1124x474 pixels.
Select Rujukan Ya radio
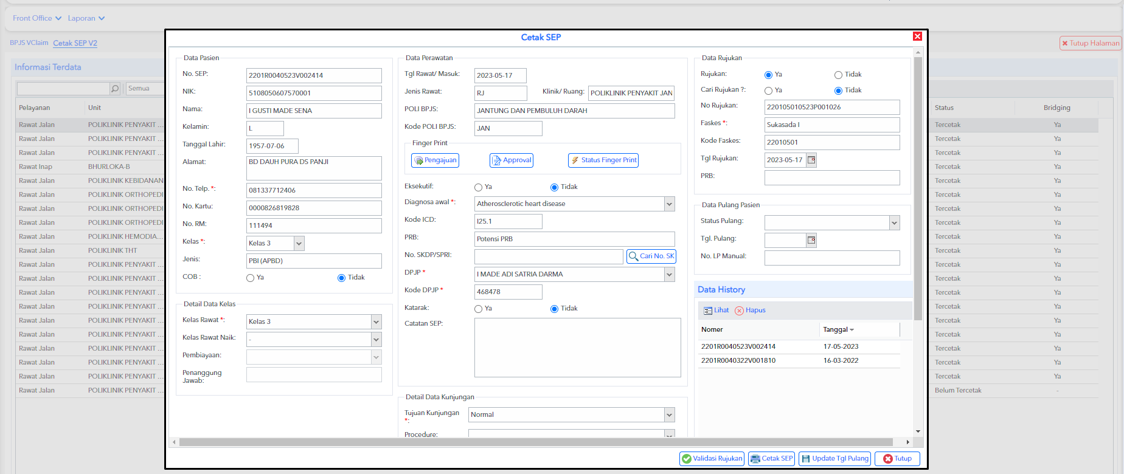(x=768, y=75)
